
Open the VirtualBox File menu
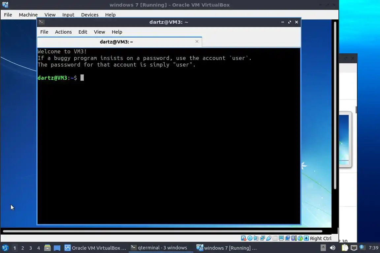(x=8, y=15)
